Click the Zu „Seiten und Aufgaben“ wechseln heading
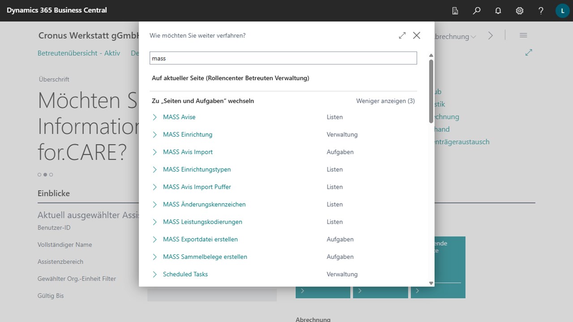The height and width of the screenshot is (322, 573). click(x=203, y=101)
